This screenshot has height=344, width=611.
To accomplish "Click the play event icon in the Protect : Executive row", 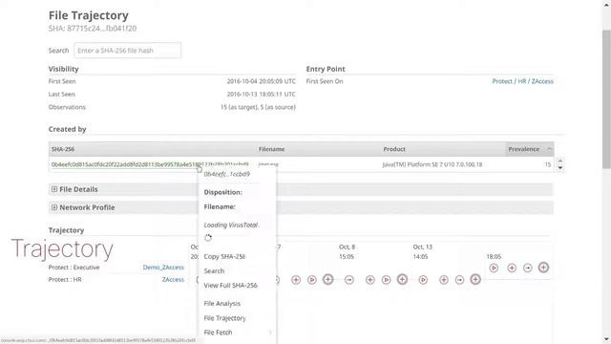I will tap(494, 268).
